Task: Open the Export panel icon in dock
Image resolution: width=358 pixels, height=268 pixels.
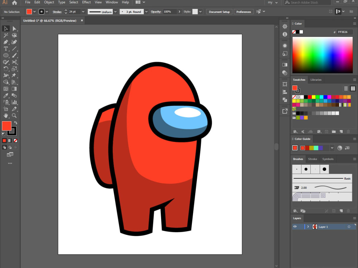Action: [285, 111]
